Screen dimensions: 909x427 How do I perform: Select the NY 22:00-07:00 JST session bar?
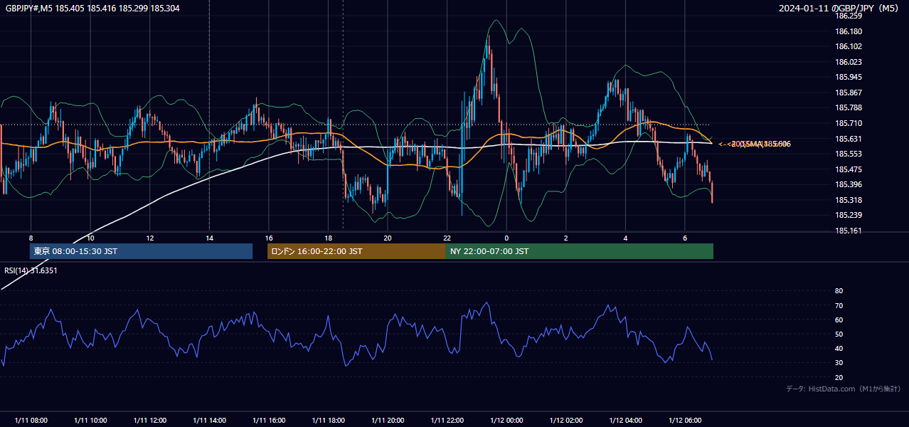(580, 251)
